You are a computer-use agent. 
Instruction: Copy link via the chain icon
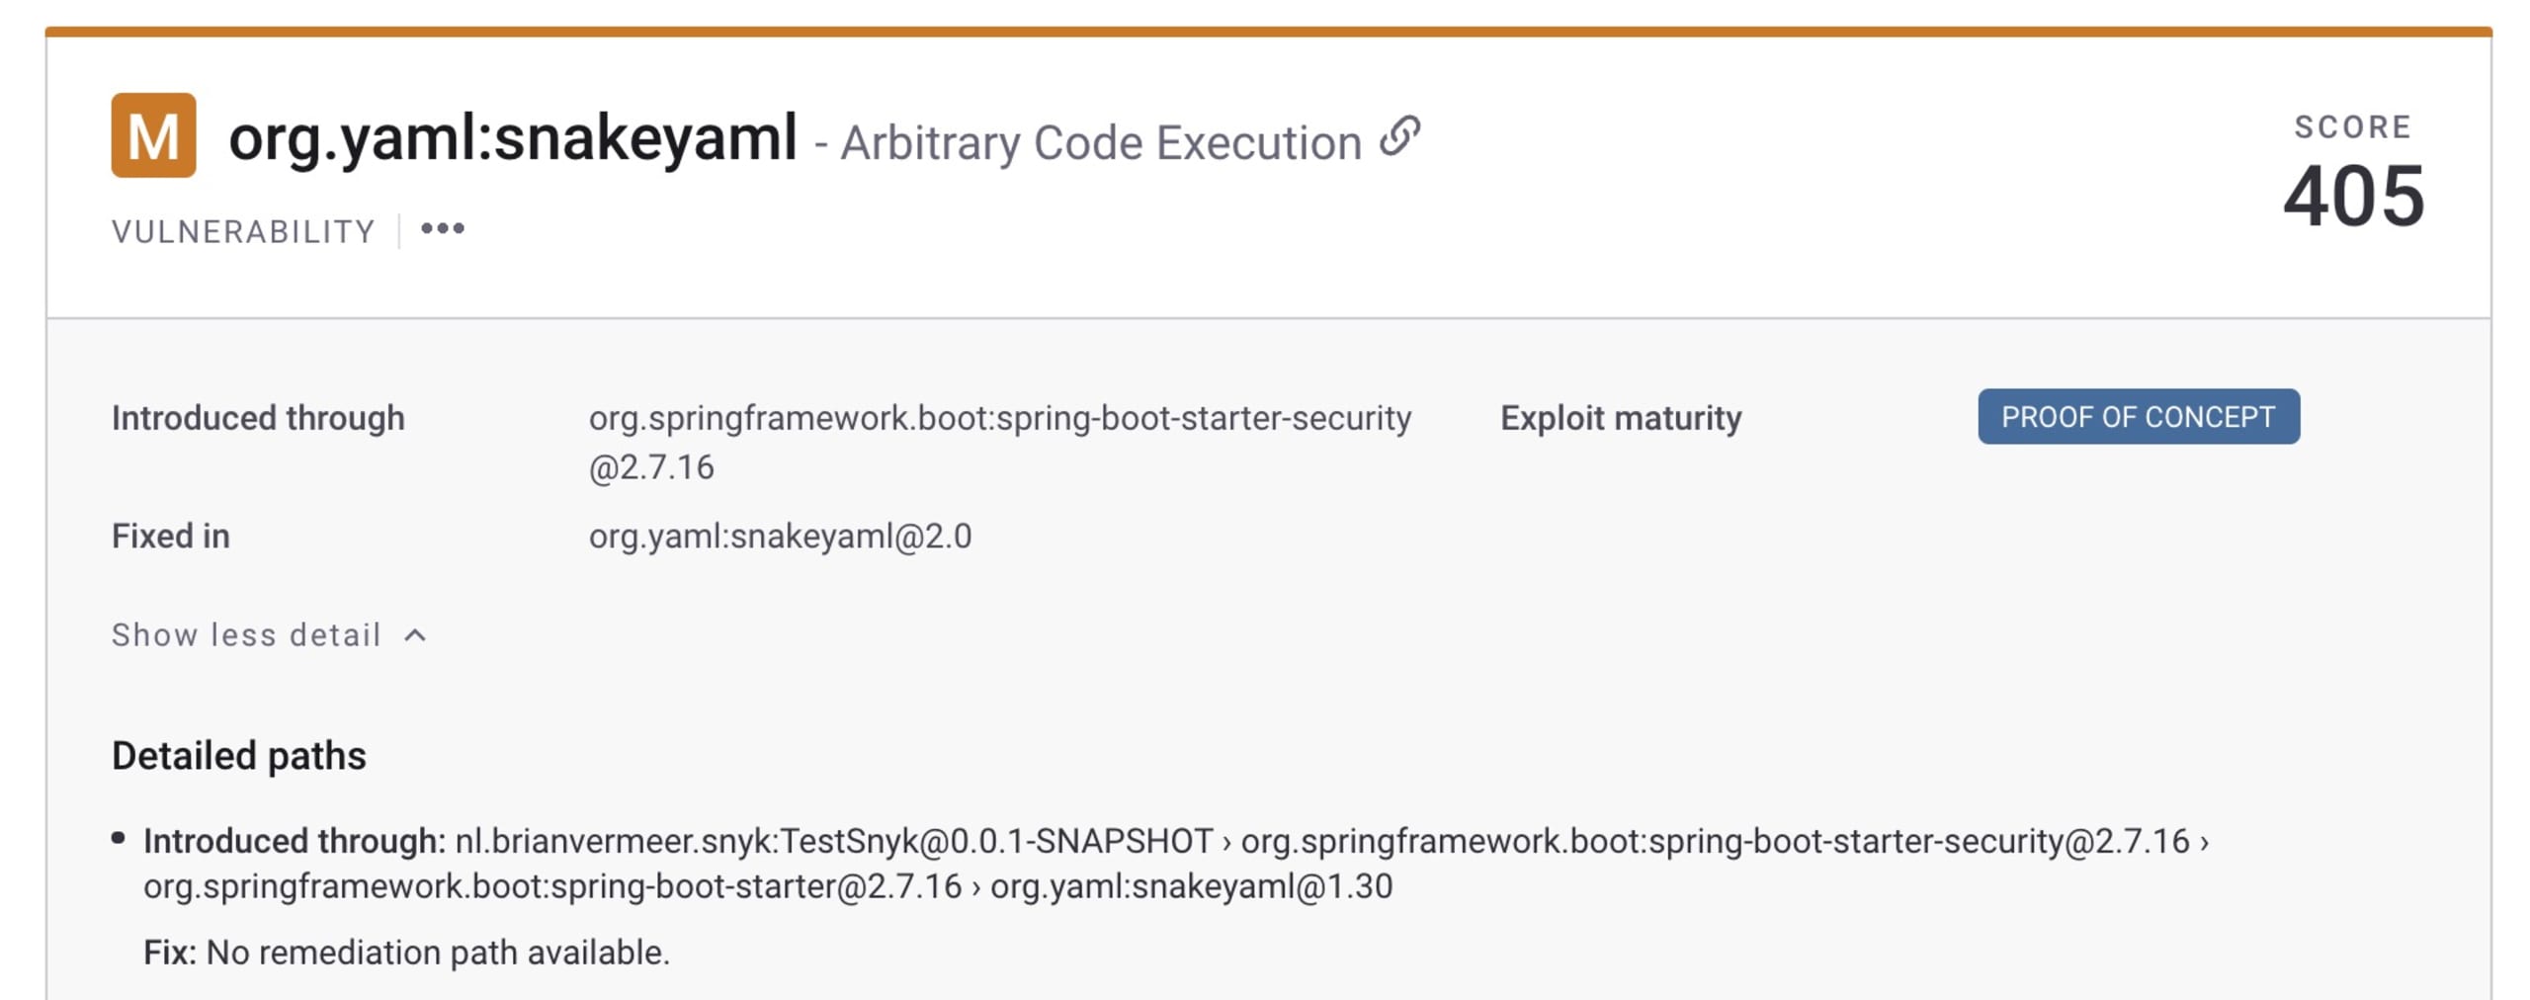pyautogui.click(x=1399, y=137)
